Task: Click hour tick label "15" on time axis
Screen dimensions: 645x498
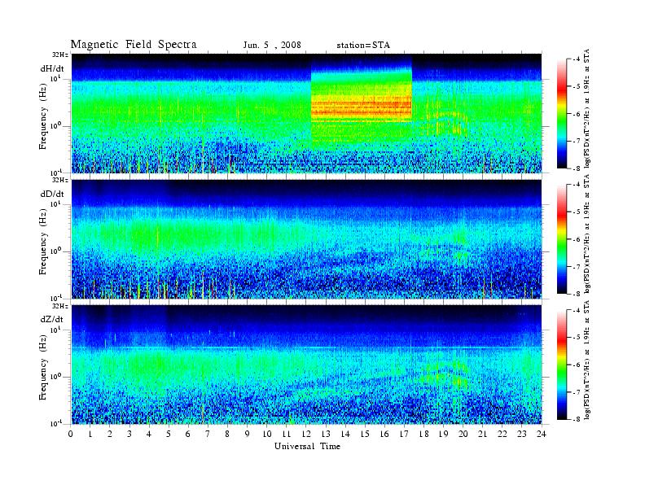Action: click(x=365, y=434)
